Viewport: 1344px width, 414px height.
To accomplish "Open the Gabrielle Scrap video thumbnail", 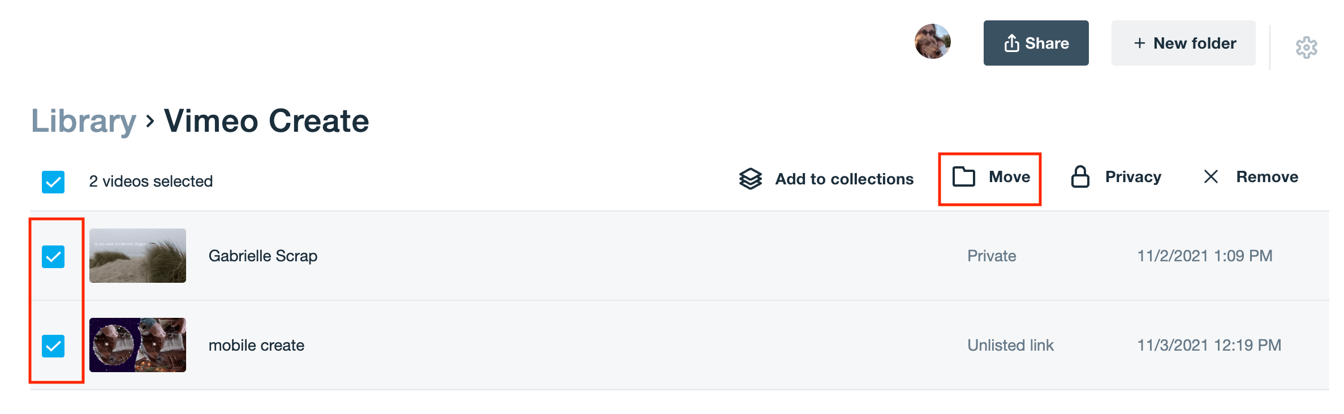I will click(137, 256).
